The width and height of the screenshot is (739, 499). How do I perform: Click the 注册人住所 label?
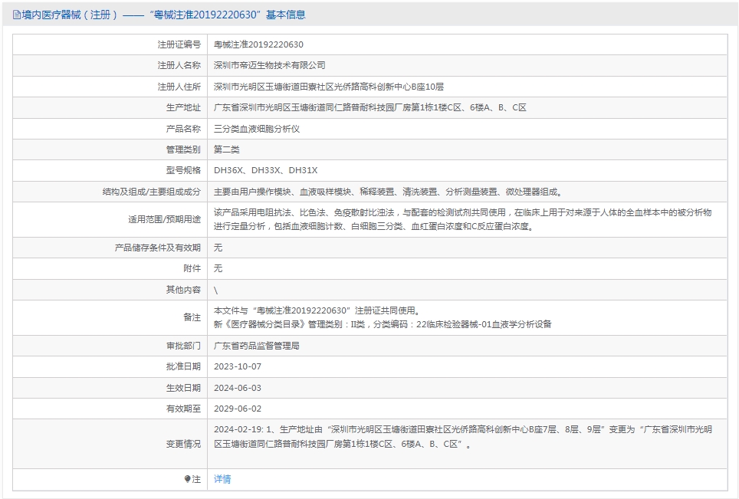pos(179,87)
